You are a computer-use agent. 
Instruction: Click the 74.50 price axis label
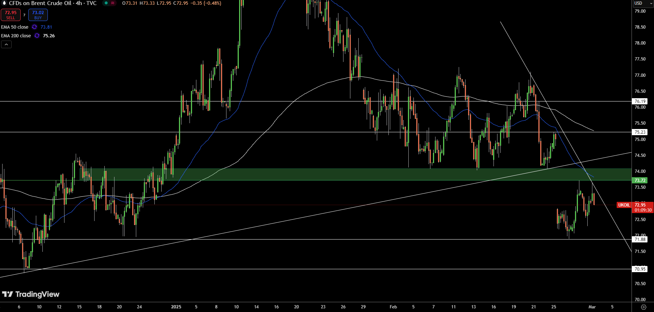pyautogui.click(x=640, y=155)
